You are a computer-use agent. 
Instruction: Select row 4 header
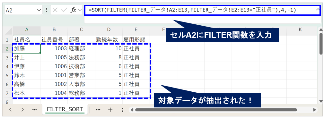(7, 66)
